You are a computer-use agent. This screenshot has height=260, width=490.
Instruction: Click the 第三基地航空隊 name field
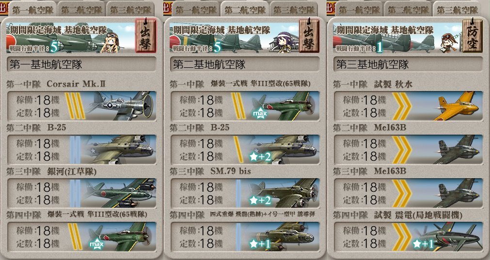408,64
